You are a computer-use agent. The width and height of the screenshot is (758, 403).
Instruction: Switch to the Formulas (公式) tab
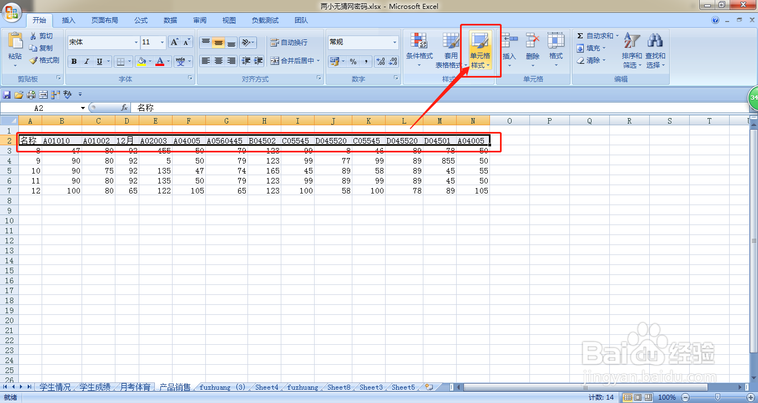(141, 21)
